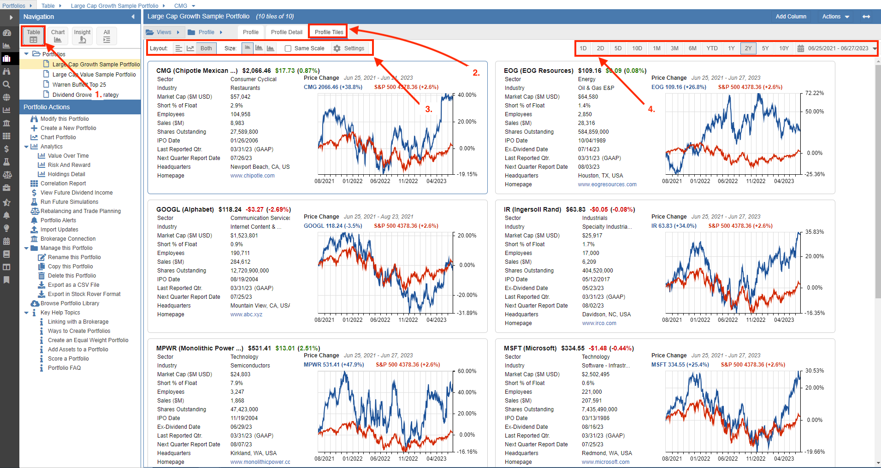This screenshot has width=881, height=468.
Task: Open the Portfolios breadcrumb menu
Action: pyautogui.click(x=18, y=6)
